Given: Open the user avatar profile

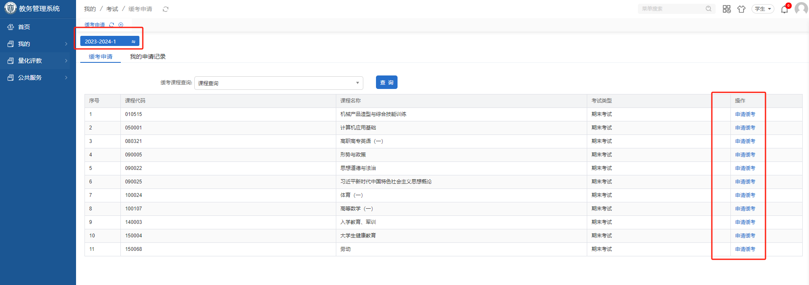Looking at the screenshot, I should click(801, 8).
